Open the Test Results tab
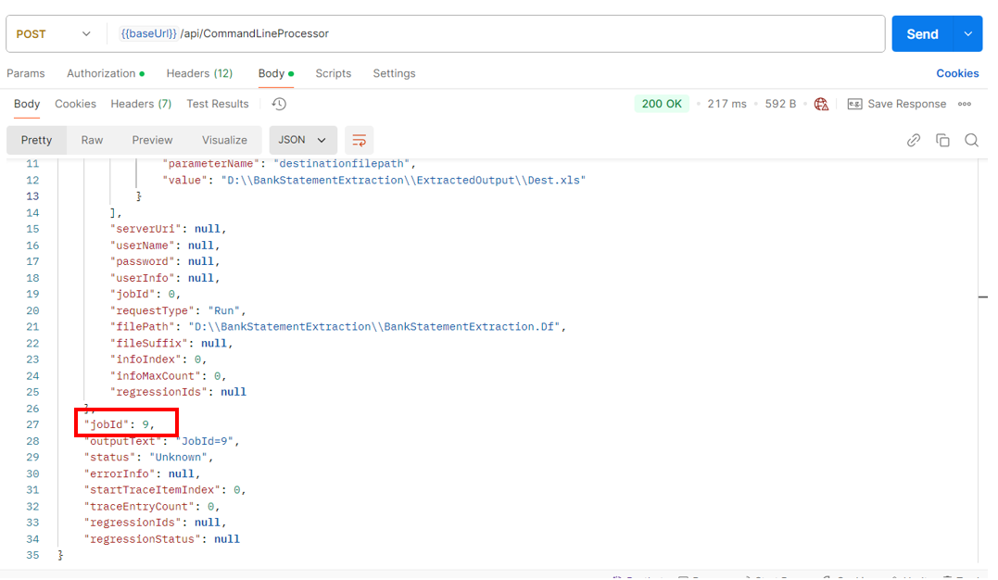Screen dimensions: 998x580 pyautogui.click(x=218, y=104)
